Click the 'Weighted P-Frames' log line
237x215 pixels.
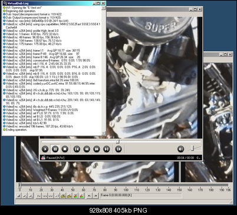pos(42,110)
